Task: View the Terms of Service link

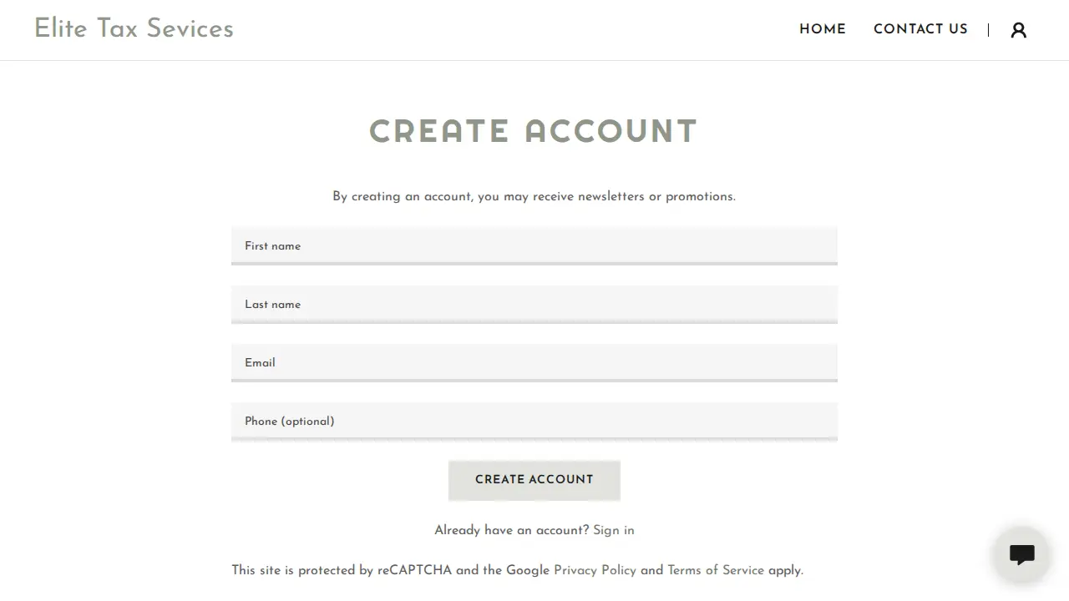Action: pyautogui.click(x=716, y=571)
